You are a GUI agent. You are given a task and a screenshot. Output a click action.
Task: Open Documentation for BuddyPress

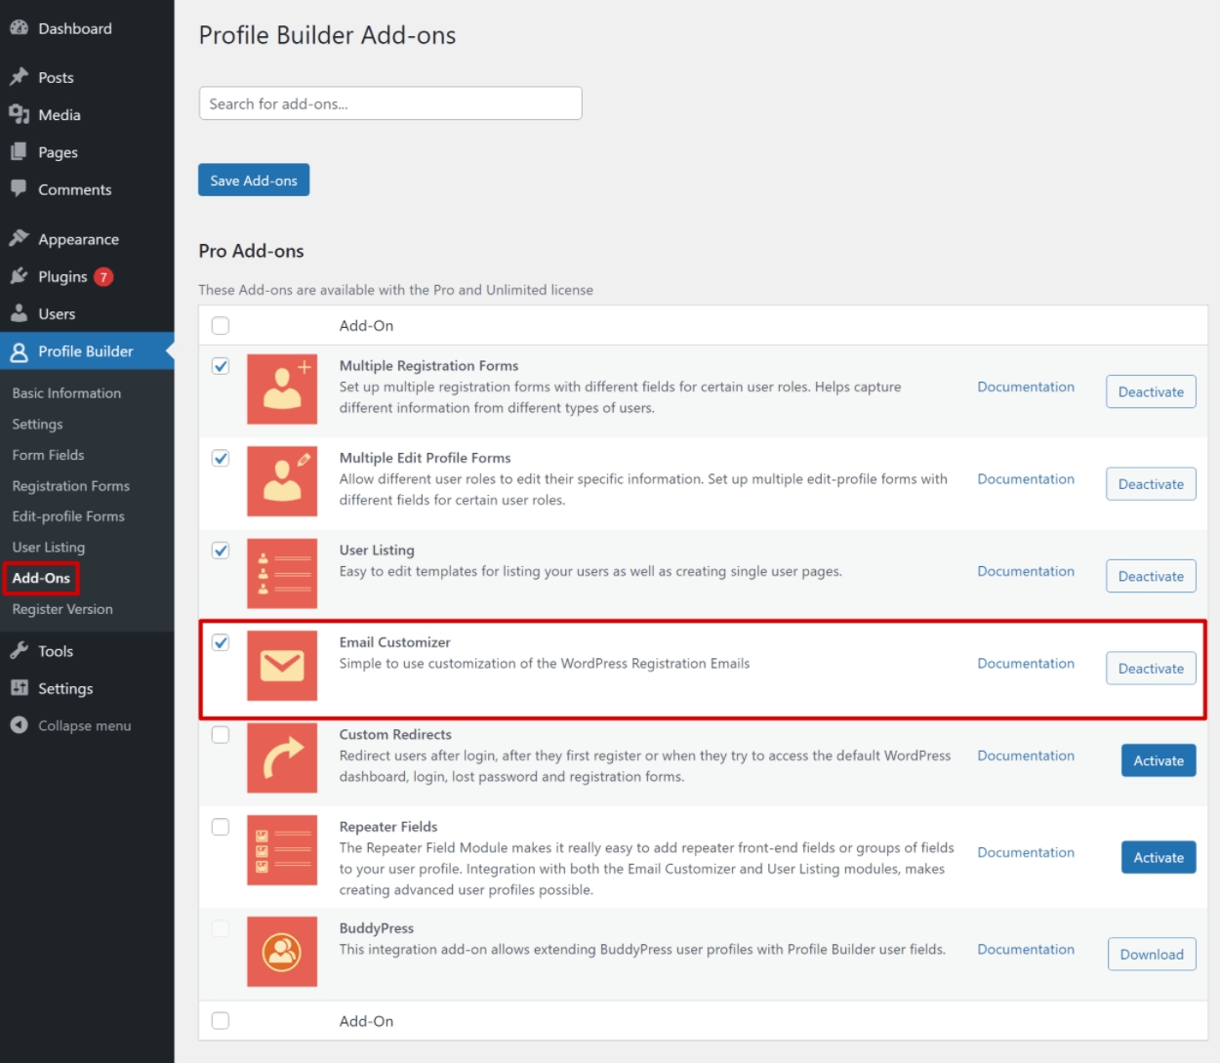coord(1026,949)
